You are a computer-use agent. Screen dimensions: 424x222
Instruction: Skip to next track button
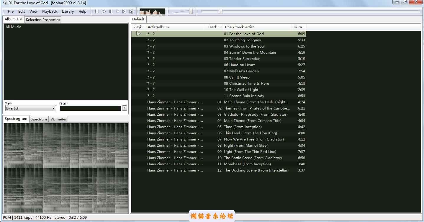coord(124,12)
